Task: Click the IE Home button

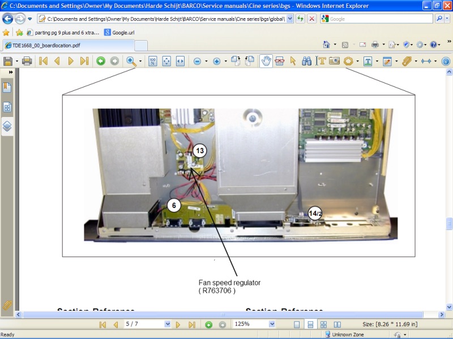Action: [327, 45]
